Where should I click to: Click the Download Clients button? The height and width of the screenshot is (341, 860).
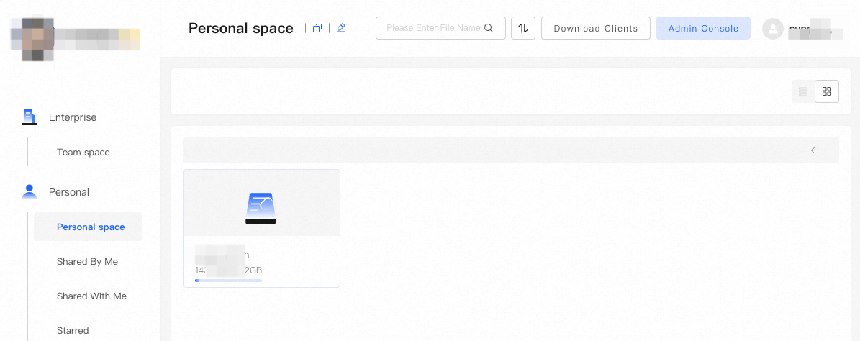click(596, 28)
